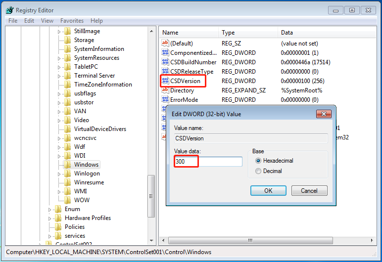Click the REG_EXPAND_SZ type cell
This screenshot has height=262, width=382.
243,90
